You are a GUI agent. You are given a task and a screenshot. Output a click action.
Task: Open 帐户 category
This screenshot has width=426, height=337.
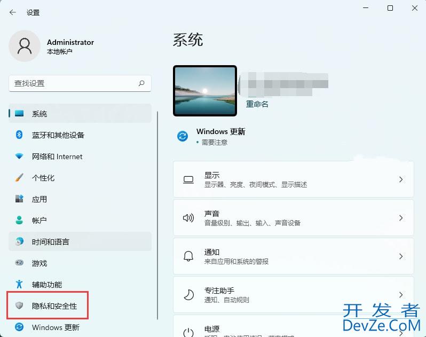(80, 220)
